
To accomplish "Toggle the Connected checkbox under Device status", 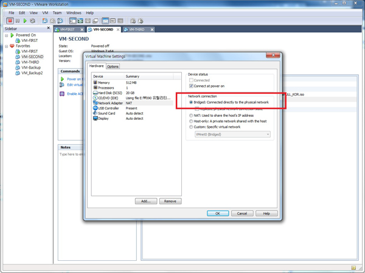I will coord(191,80).
